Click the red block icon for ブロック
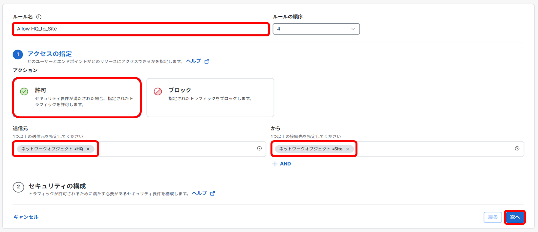Screen dimensions: 538x232 click(x=158, y=91)
